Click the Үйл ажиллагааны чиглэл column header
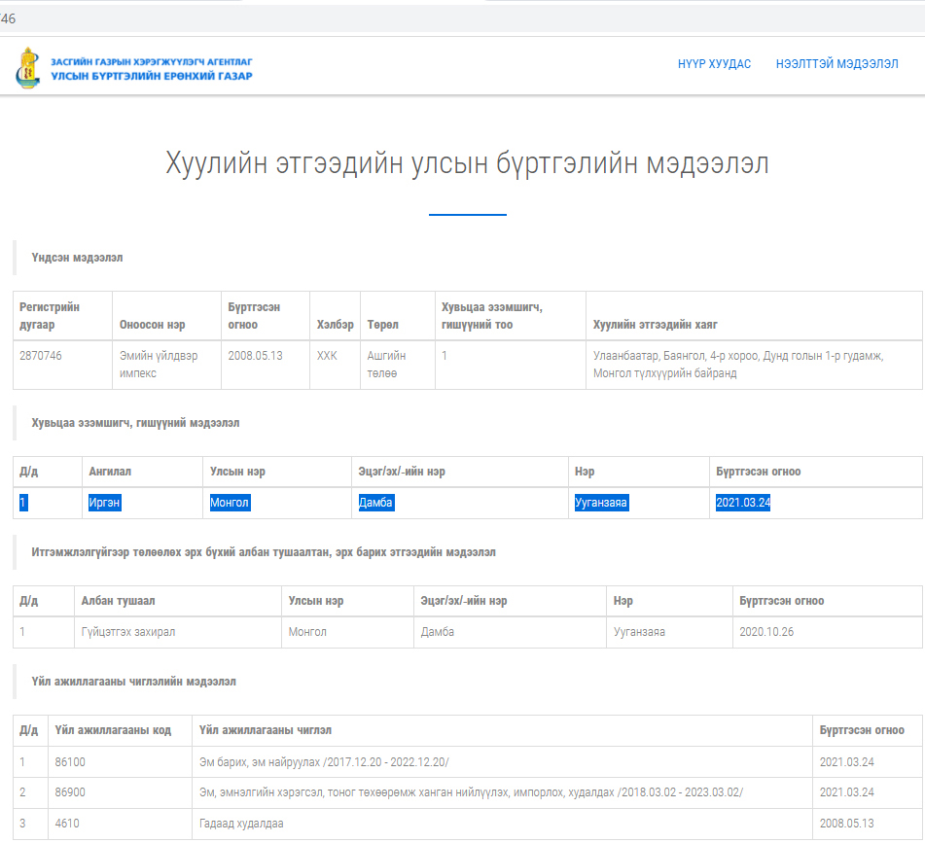 265,730
